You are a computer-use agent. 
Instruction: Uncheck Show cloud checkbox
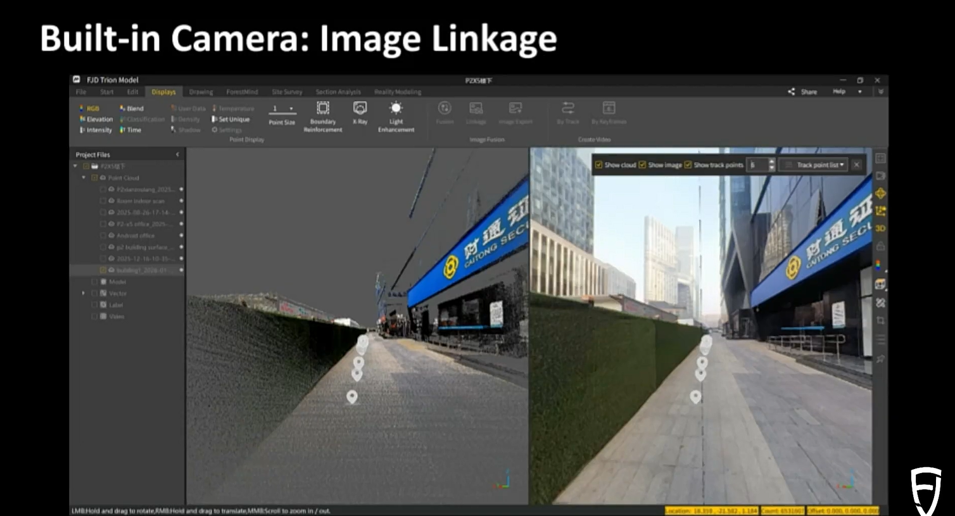point(598,165)
